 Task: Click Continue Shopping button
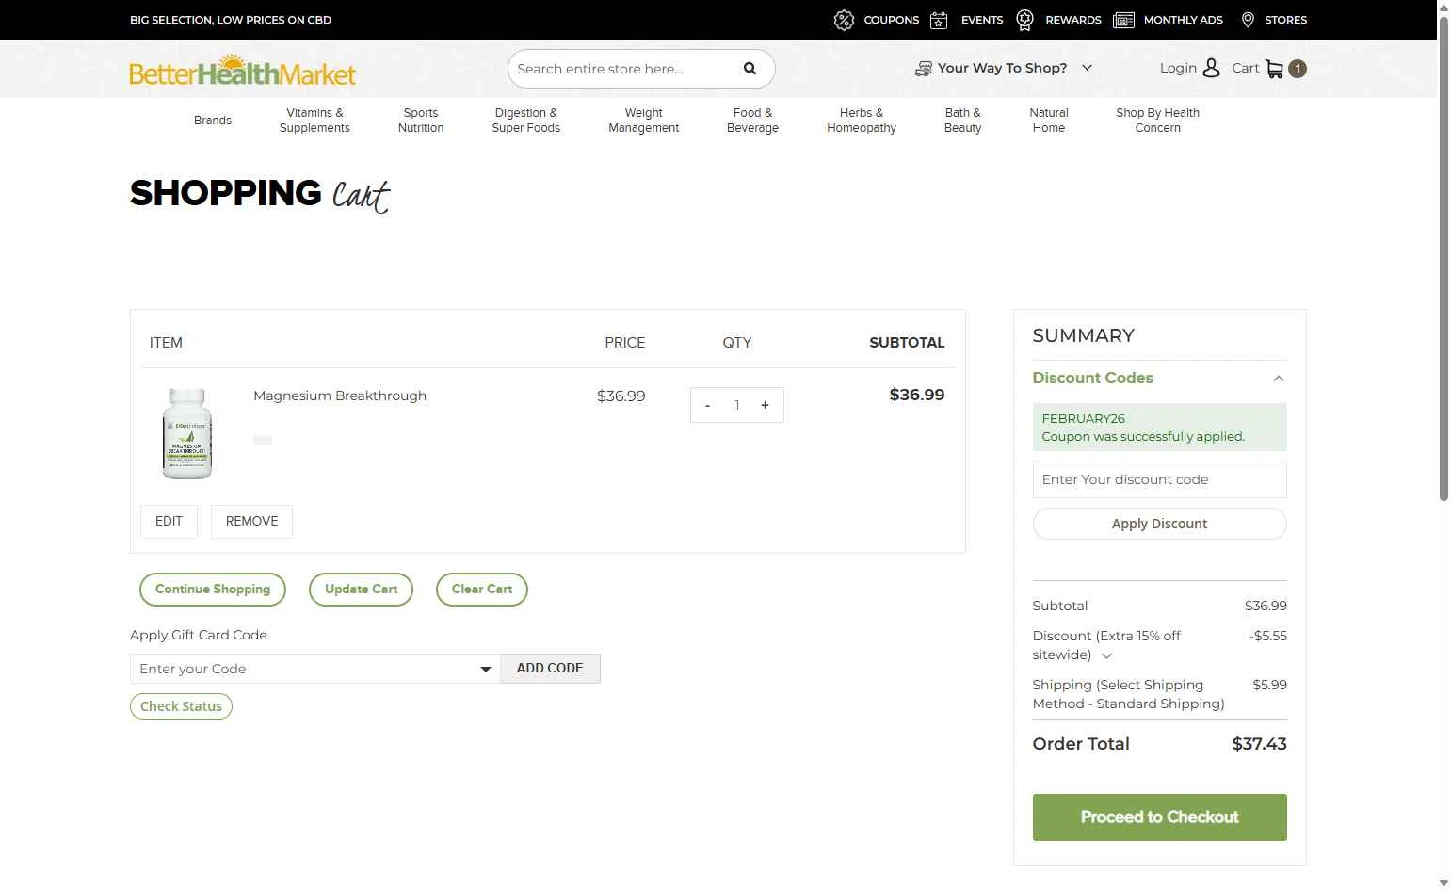point(213,590)
